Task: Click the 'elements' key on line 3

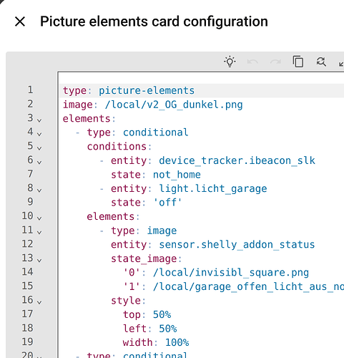Action: tap(87, 119)
